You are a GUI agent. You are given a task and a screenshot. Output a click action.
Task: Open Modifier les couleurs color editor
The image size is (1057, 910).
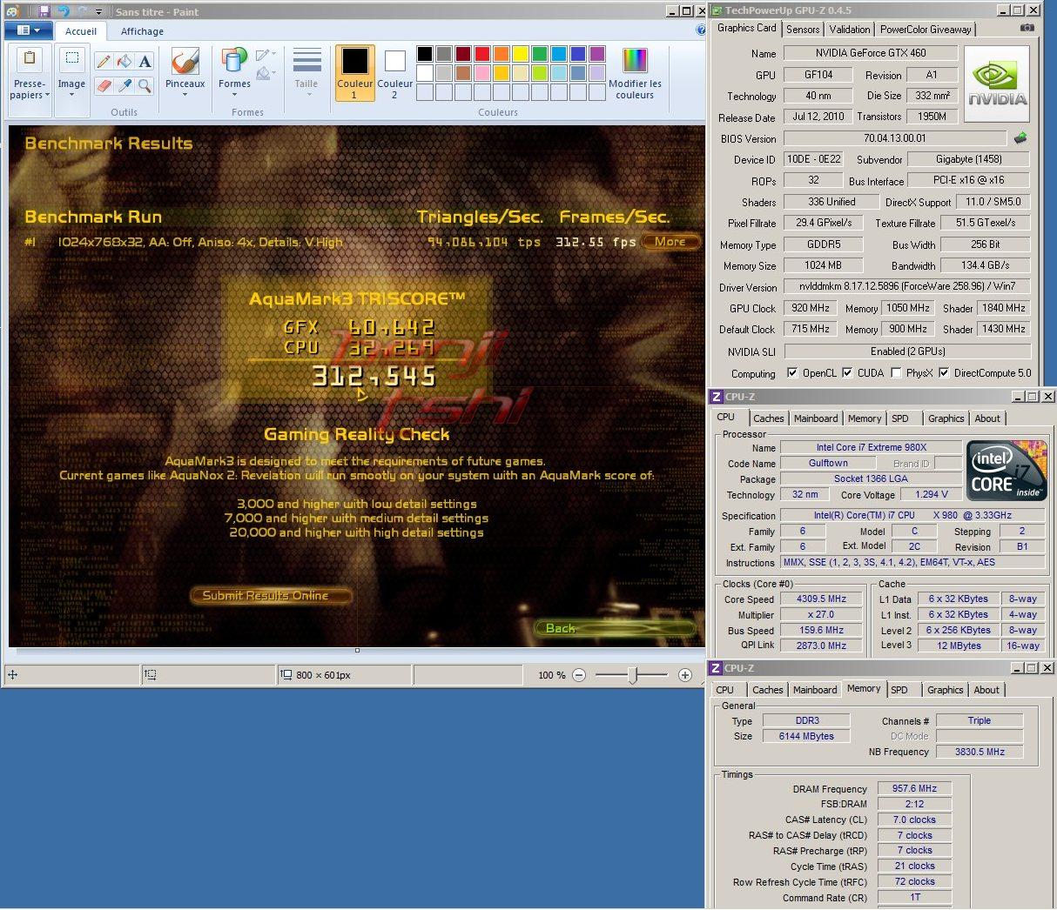635,72
